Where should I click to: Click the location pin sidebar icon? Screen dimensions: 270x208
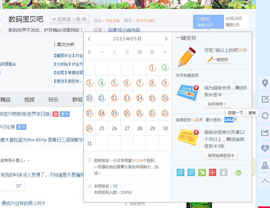tap(265, 83)
